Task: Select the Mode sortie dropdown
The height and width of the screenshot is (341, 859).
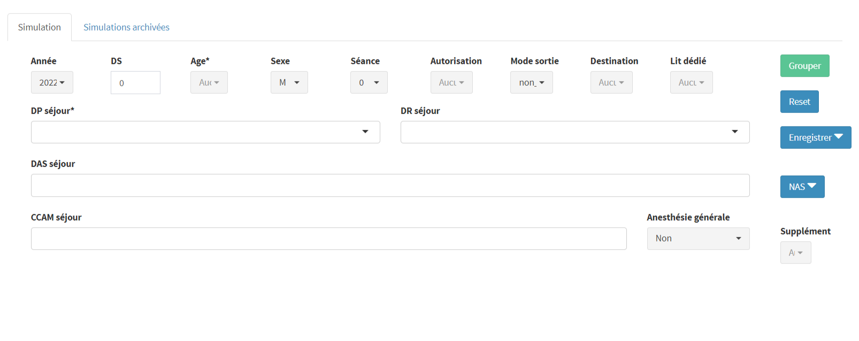Action: [x=531, y=82]
